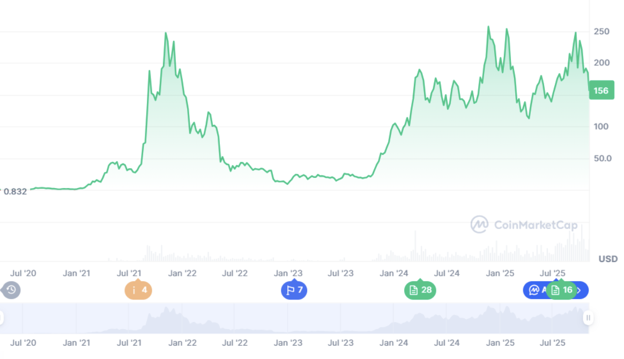Grab the right handle of the range navigator
The image size is (624, 359).
click(588, 318)
